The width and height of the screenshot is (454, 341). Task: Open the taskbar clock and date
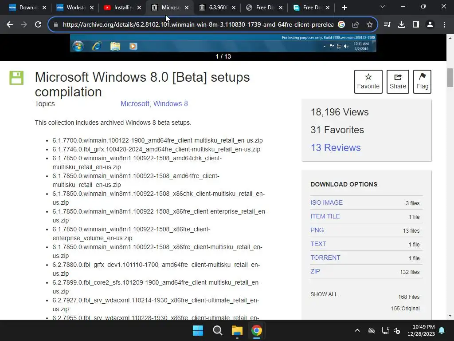click(x=421, y=330)
